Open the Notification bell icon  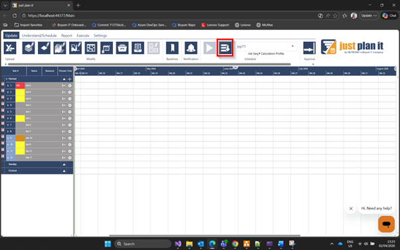(x=191, y=48)
